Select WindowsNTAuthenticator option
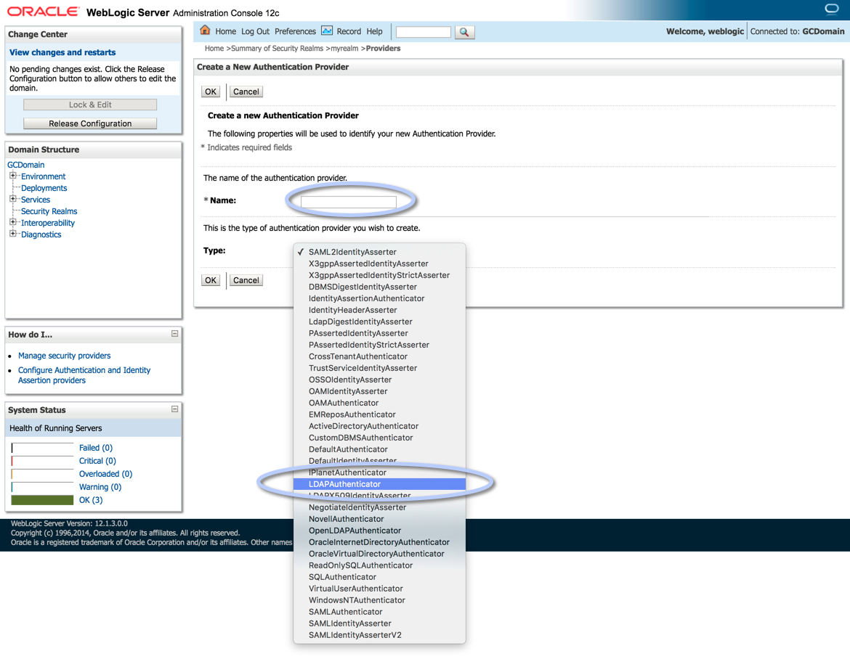 tap(379, 600)
